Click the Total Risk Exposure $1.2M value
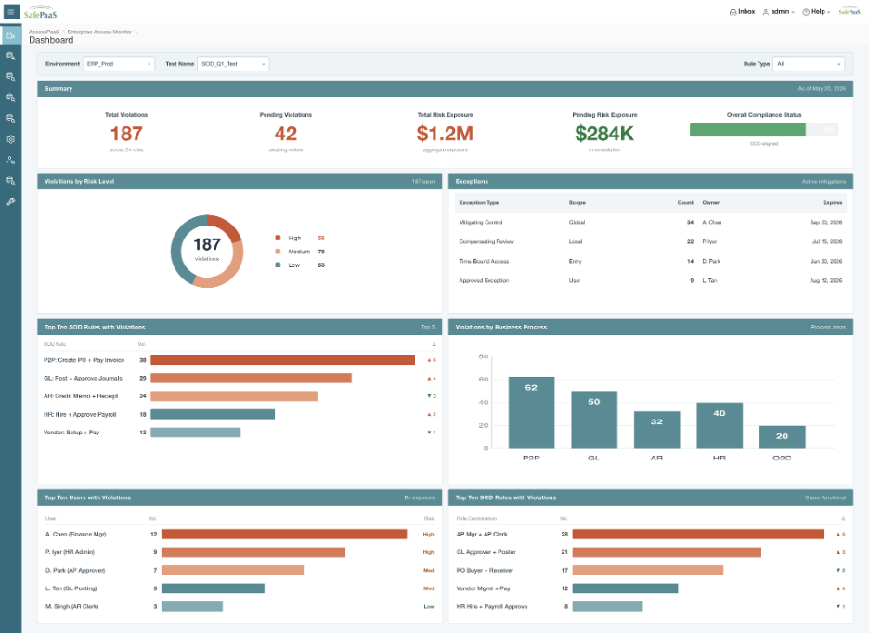This screenshot has height=633, width=869. pos(445,134)
